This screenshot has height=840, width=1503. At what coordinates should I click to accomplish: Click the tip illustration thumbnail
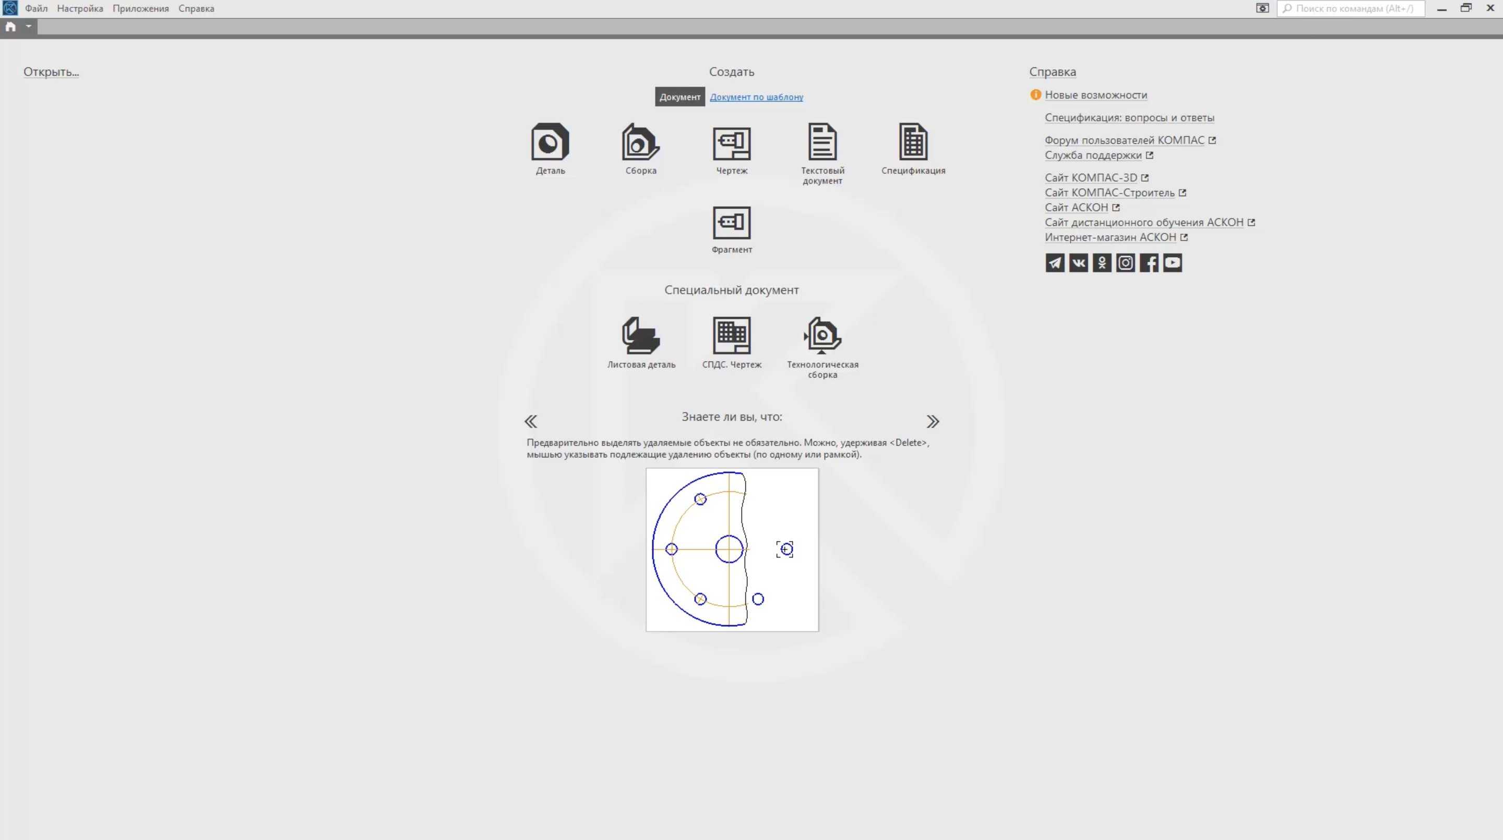[732, 550]
